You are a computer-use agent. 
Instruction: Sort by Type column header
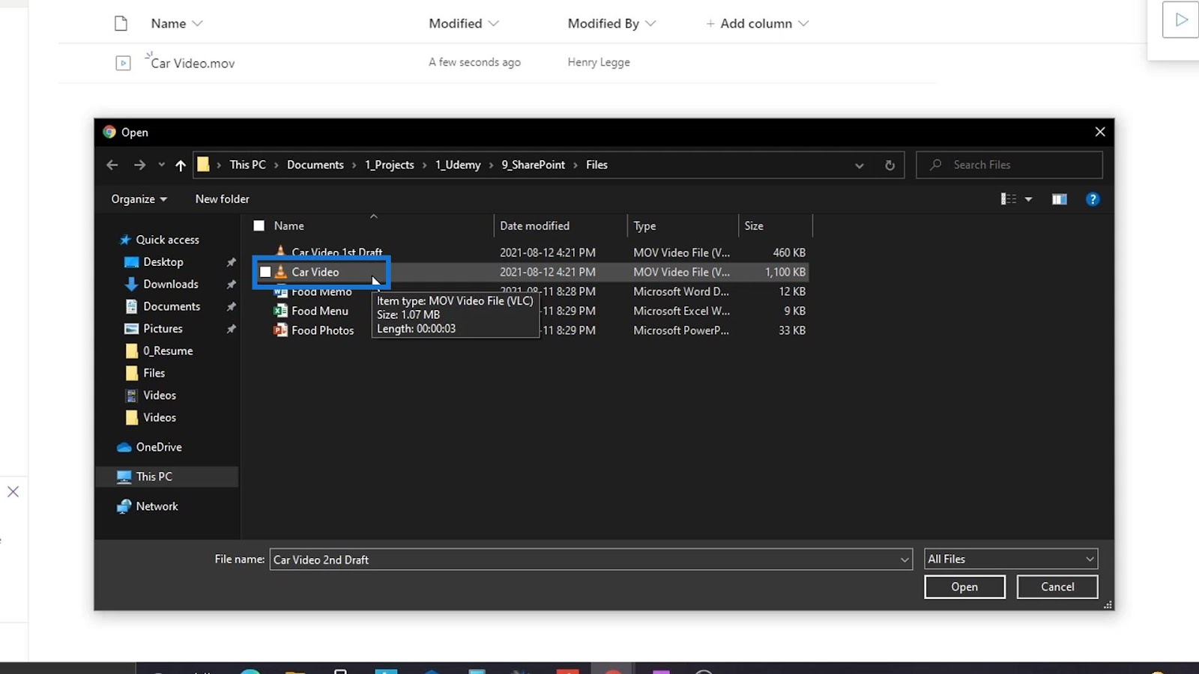[644, 225]
